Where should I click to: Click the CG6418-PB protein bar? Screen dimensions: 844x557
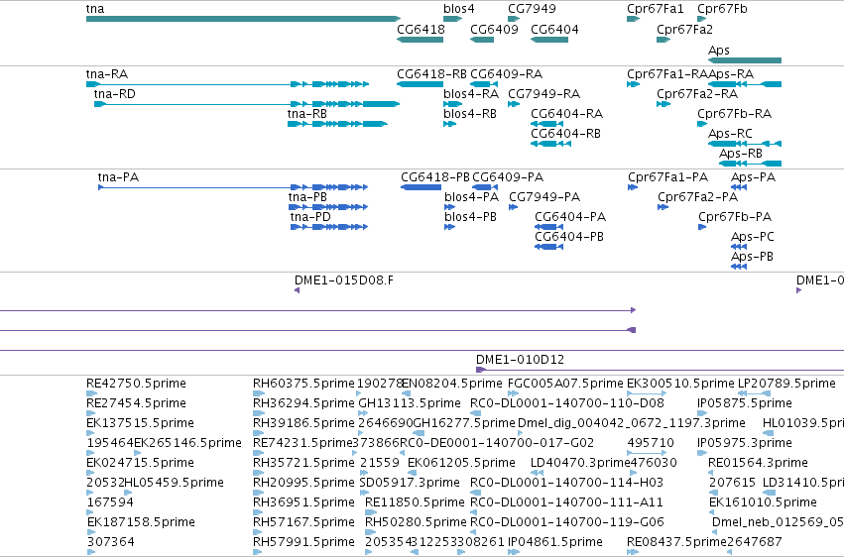421,187
